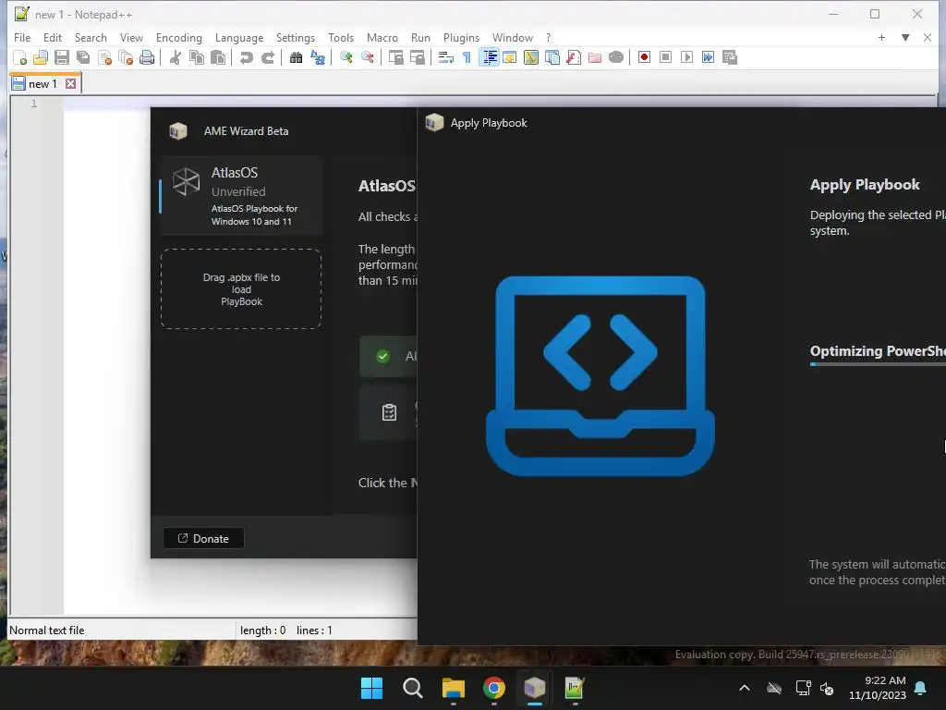
Task: Open the Window menu
Action: pyautogui.click(x=512, y=37)
